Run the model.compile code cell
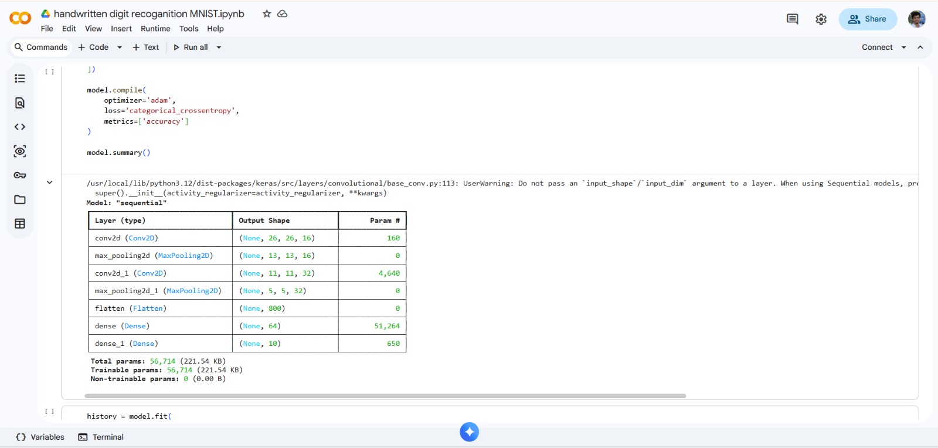The height and width of the screenshot is (448, 938). (50, 72)
